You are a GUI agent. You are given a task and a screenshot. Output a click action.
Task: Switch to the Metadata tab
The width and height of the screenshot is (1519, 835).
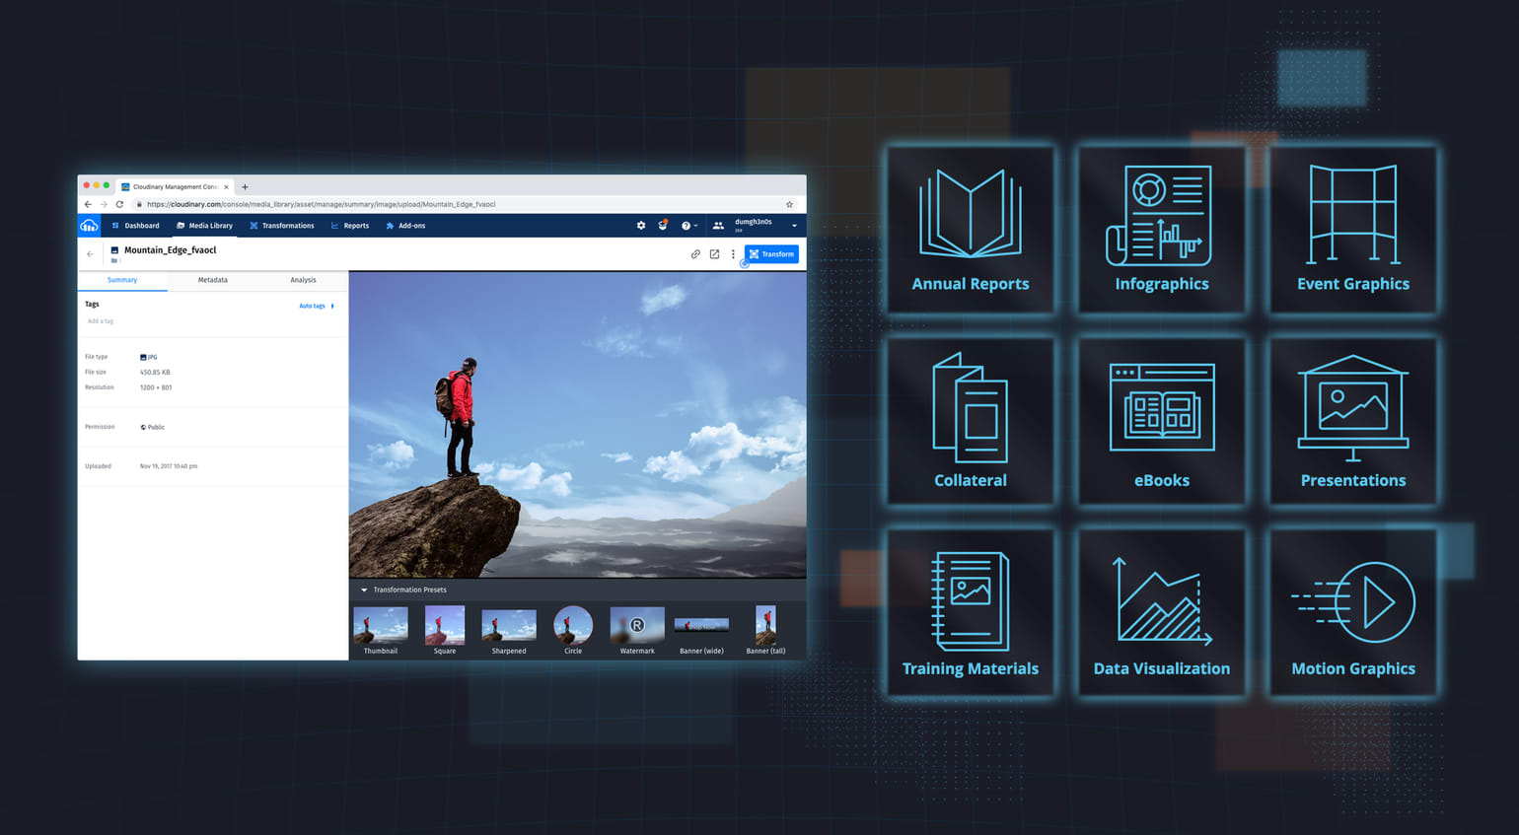pyautogui.click(x=212, y=280)
